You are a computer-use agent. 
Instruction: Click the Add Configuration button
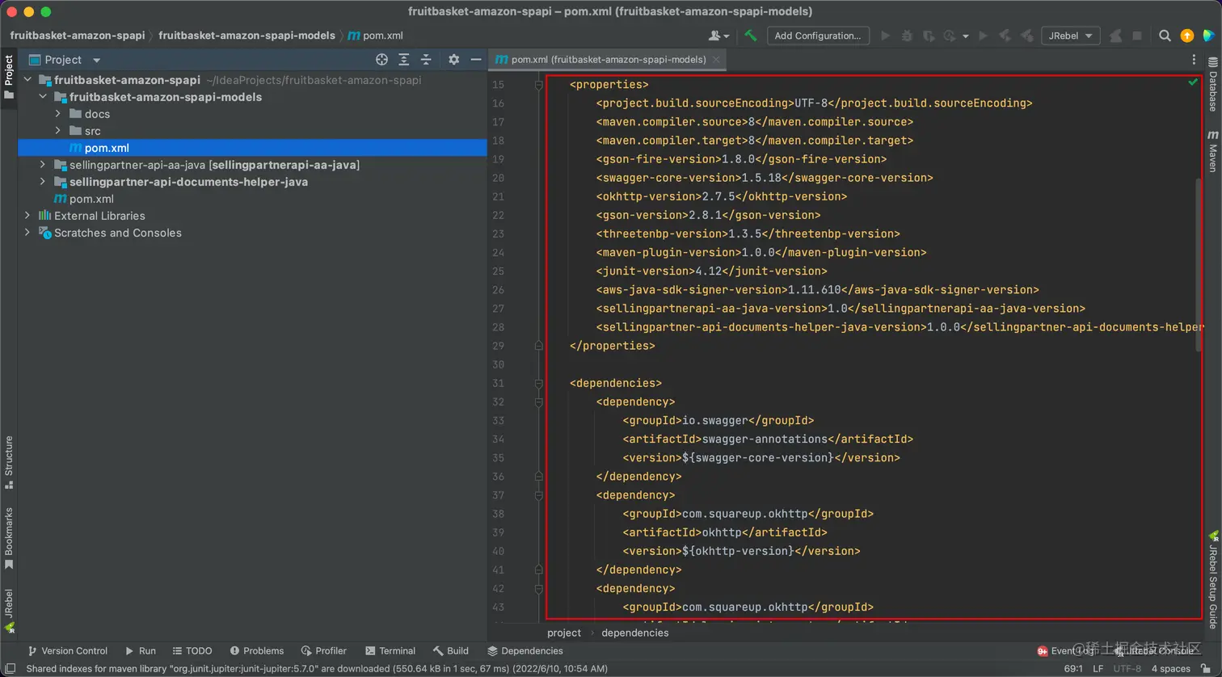tap(817, 36)
